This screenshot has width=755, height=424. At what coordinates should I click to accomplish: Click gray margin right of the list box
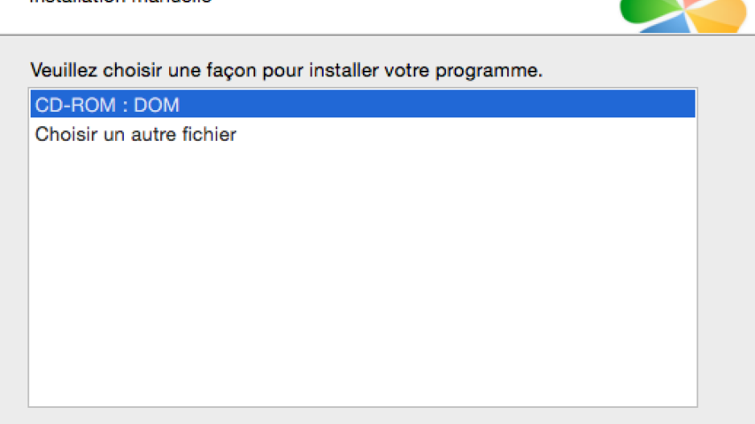(726, 241)
